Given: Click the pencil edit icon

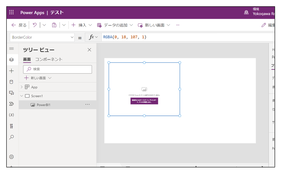Looking at the screenshot, I should [263, 25].
